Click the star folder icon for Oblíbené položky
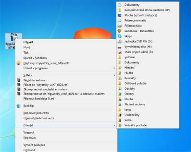 pos(120,83)
